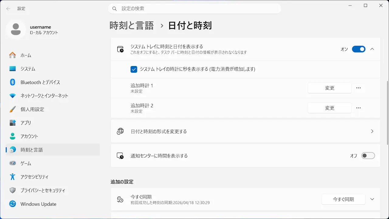Click the Bluetooth icon in the sidebar
This screenshot has width=389, height=219.
tap(12, 82)
